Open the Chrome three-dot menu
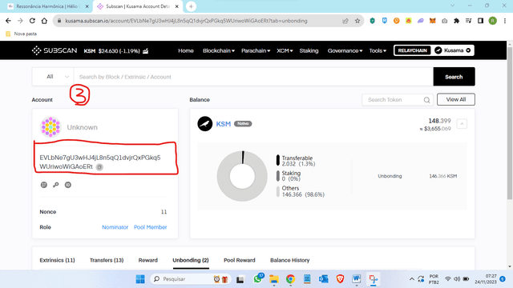513x288 pixels. pos(505,21)
